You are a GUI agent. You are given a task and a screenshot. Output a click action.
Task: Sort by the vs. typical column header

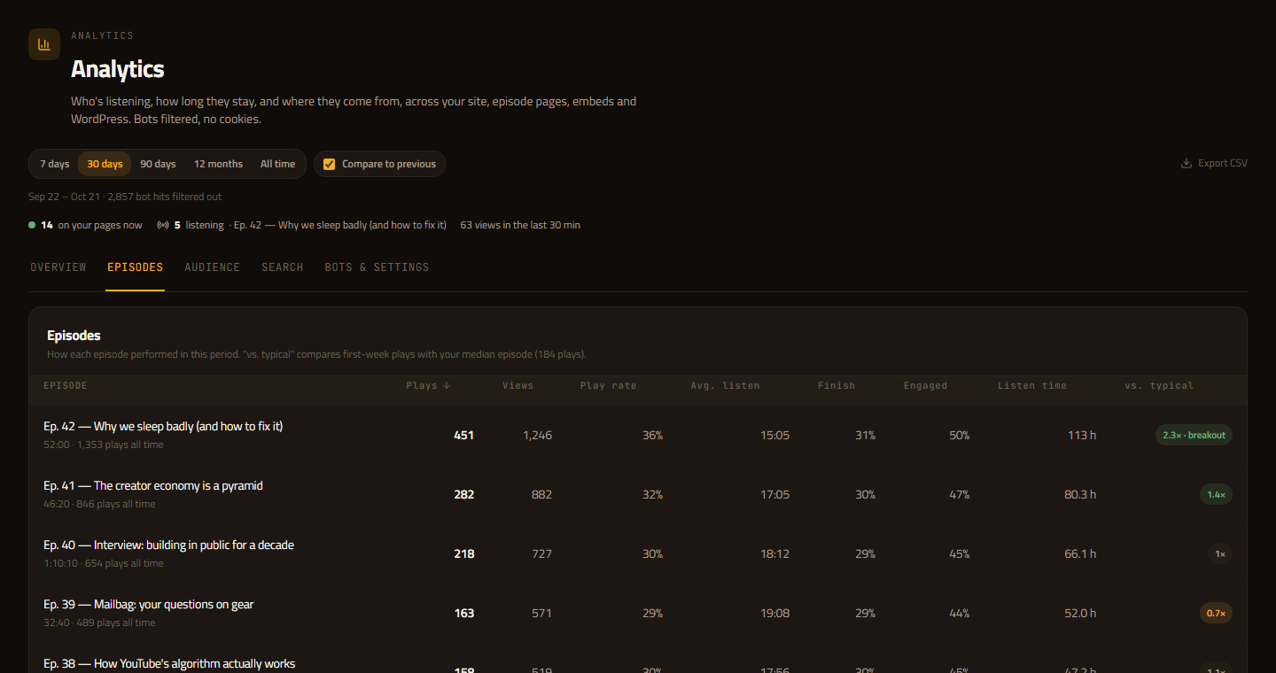(1159, 385)
